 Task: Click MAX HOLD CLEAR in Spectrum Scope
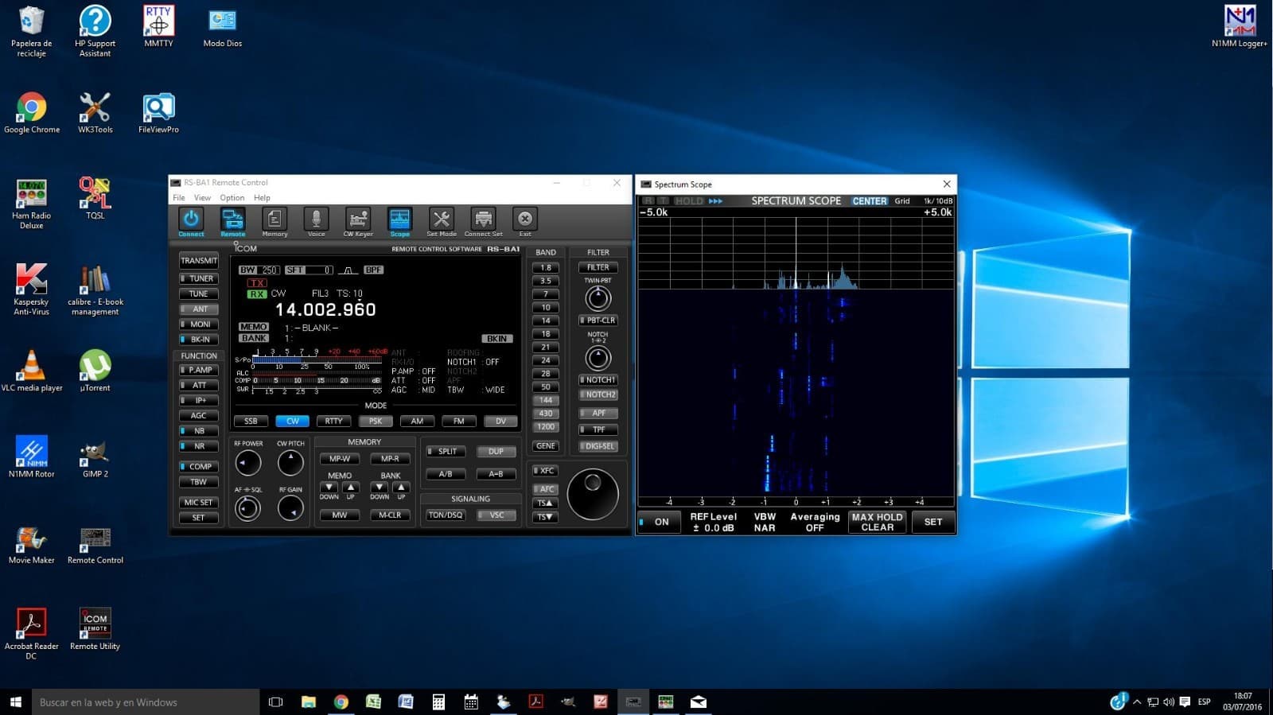[x=877, y=522]
